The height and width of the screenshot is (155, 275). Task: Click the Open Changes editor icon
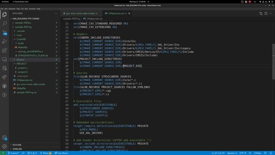(x=261, y=13)
